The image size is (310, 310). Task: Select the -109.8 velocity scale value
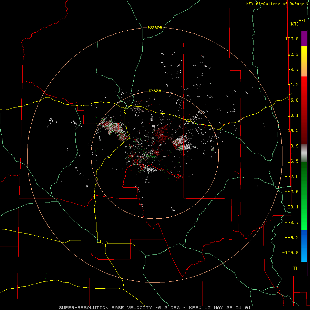291,253
